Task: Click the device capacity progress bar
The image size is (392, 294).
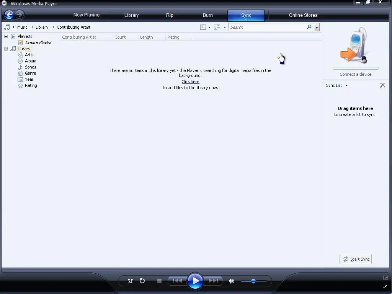Action: coord(355,68)
